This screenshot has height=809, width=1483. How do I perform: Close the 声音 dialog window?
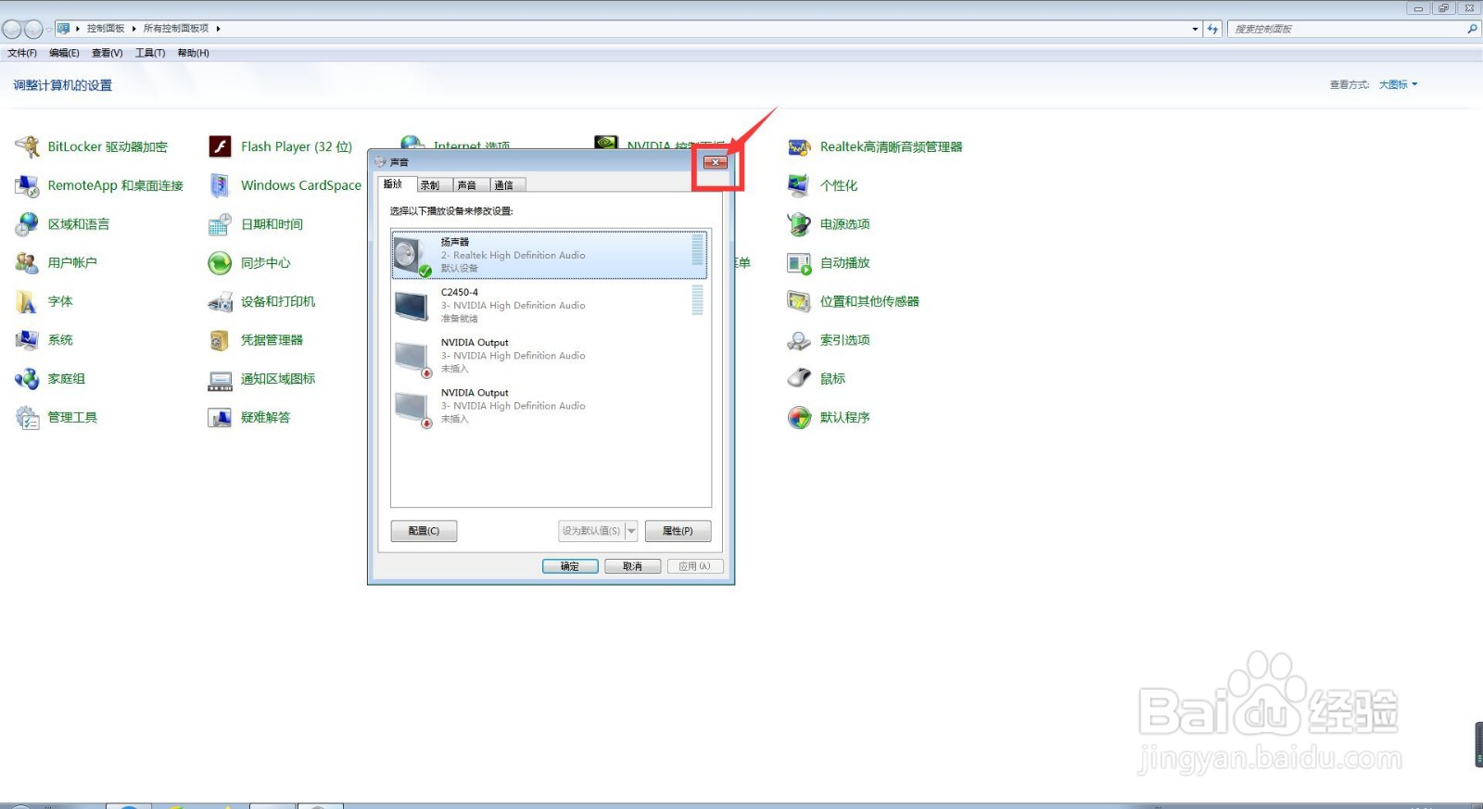[716, 162]
